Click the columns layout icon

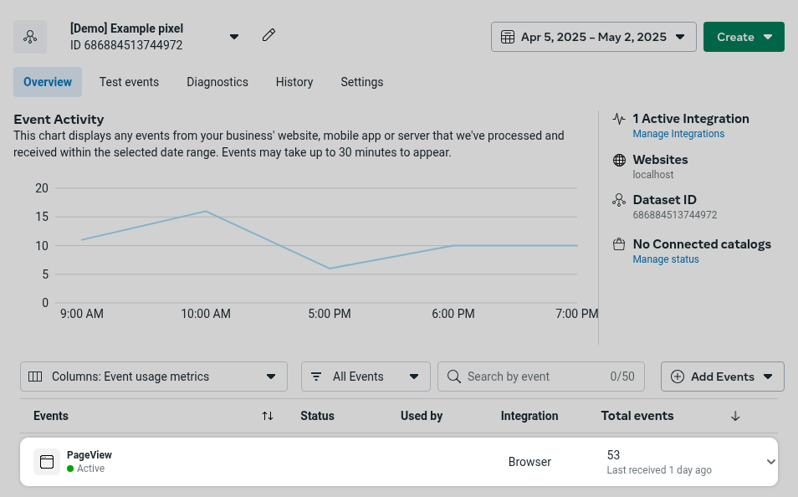point(35,377)
